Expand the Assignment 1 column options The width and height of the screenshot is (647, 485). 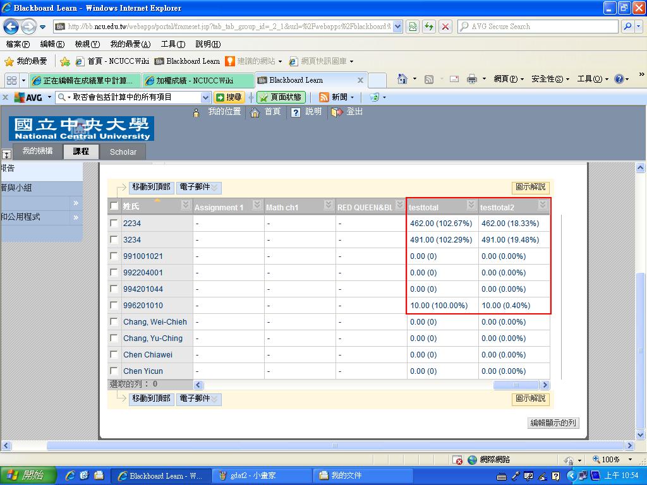257,205
